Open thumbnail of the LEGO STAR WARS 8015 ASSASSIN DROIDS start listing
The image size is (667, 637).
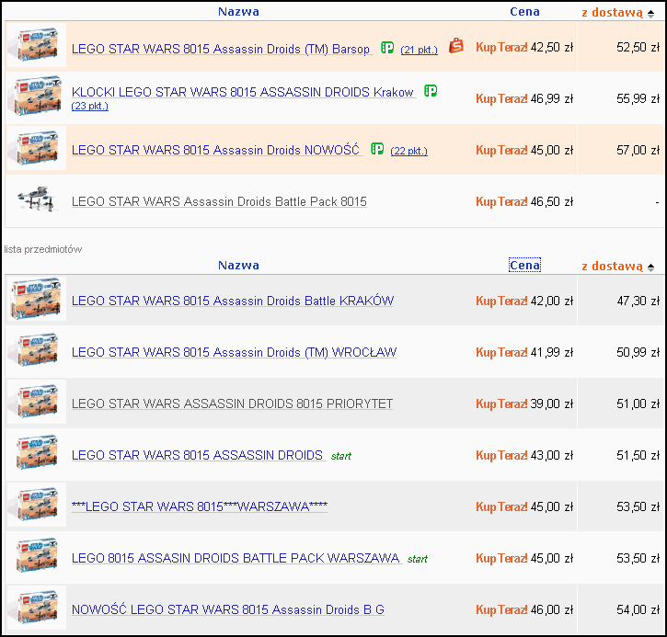(37, 453)
